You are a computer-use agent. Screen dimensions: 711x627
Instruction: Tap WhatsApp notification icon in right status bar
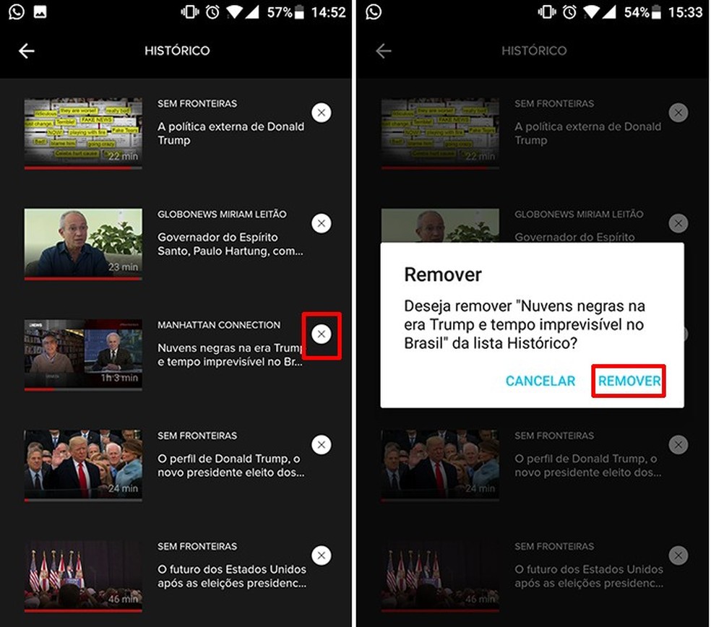[x=374, y=12]
